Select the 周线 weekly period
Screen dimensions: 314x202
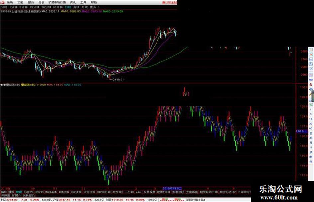coord(76,7)
